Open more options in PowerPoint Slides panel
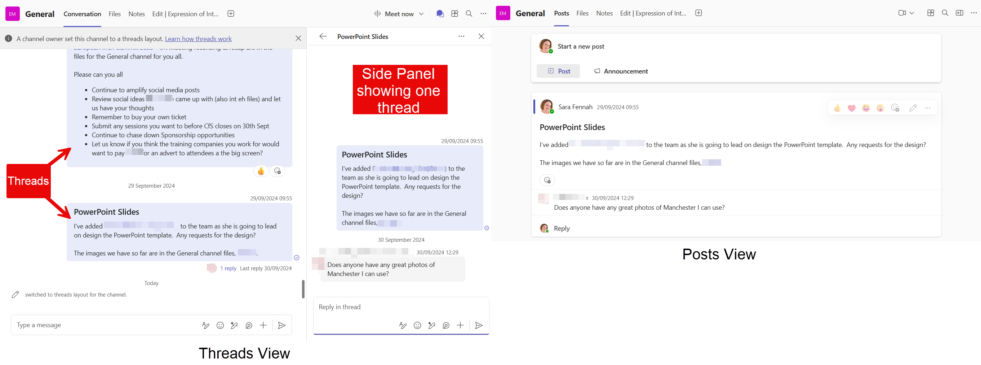 click(x=461, y=36)
